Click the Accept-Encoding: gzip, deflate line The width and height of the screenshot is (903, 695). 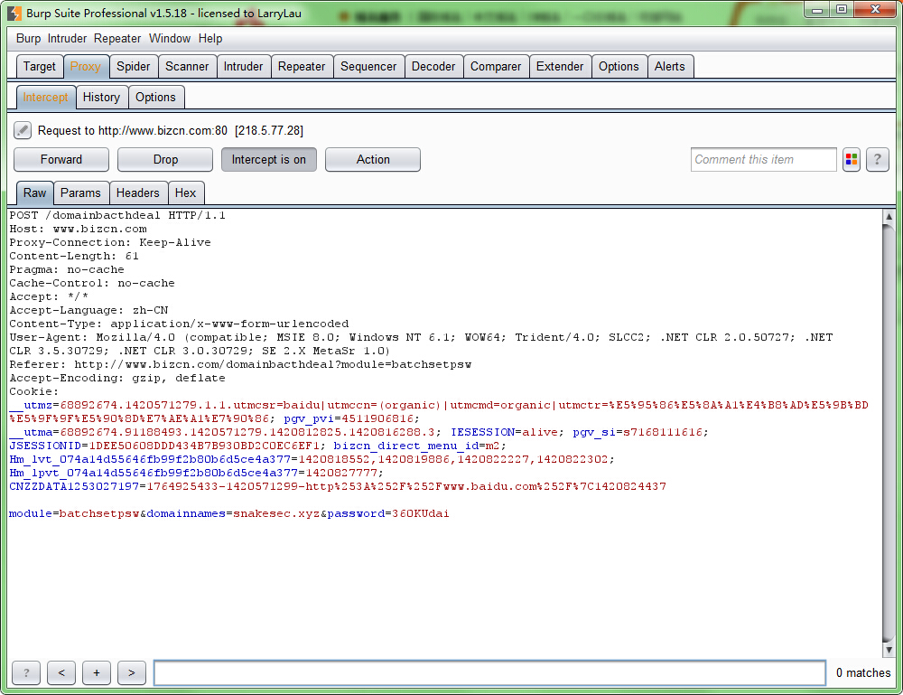[x=117, y=378]
